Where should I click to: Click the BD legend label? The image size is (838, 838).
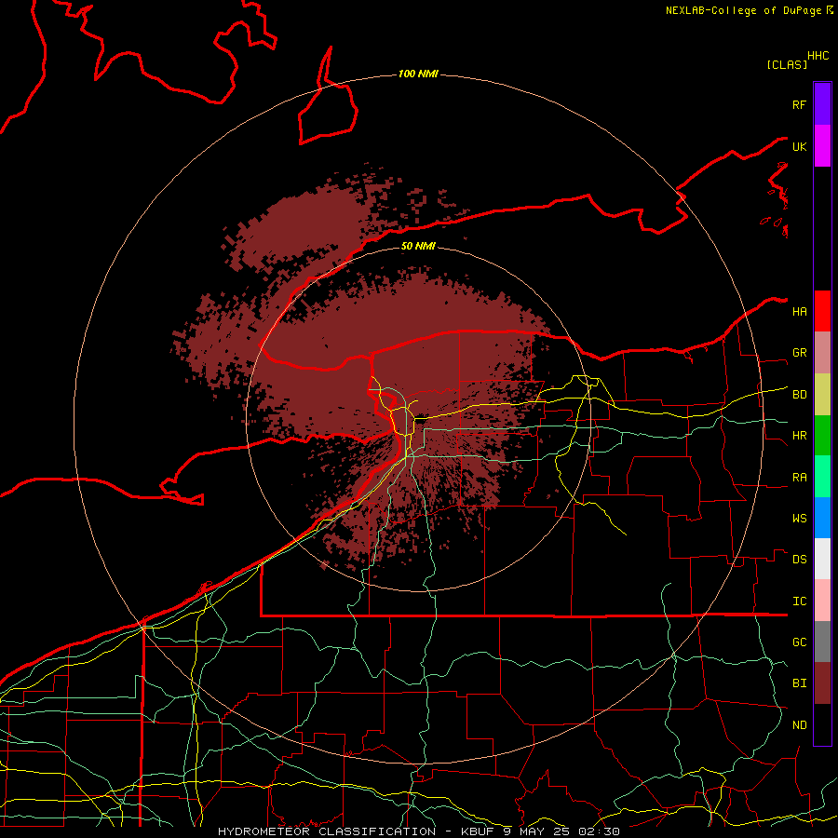799,395
